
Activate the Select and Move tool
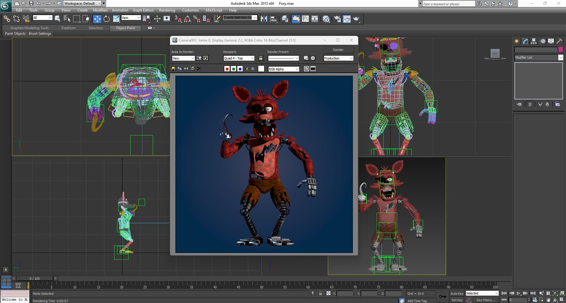point(97,18)
